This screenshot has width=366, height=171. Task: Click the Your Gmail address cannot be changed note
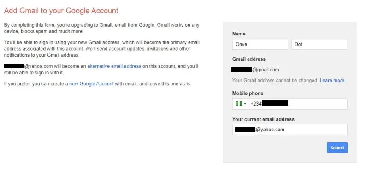pyautogui.click(x=275, y=81)
